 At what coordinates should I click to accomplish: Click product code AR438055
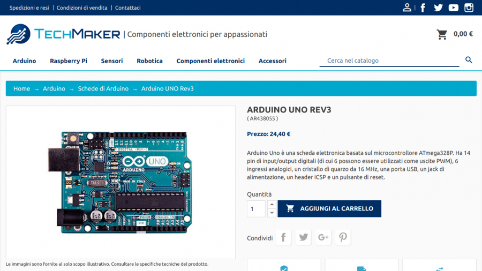pyautogui.click(x=262, y=118)
